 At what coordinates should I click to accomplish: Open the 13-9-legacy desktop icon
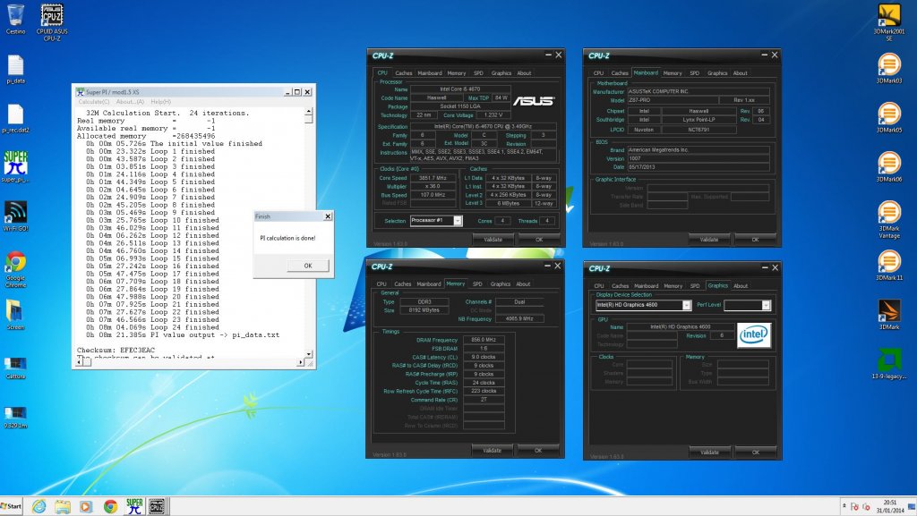(889, 364)
